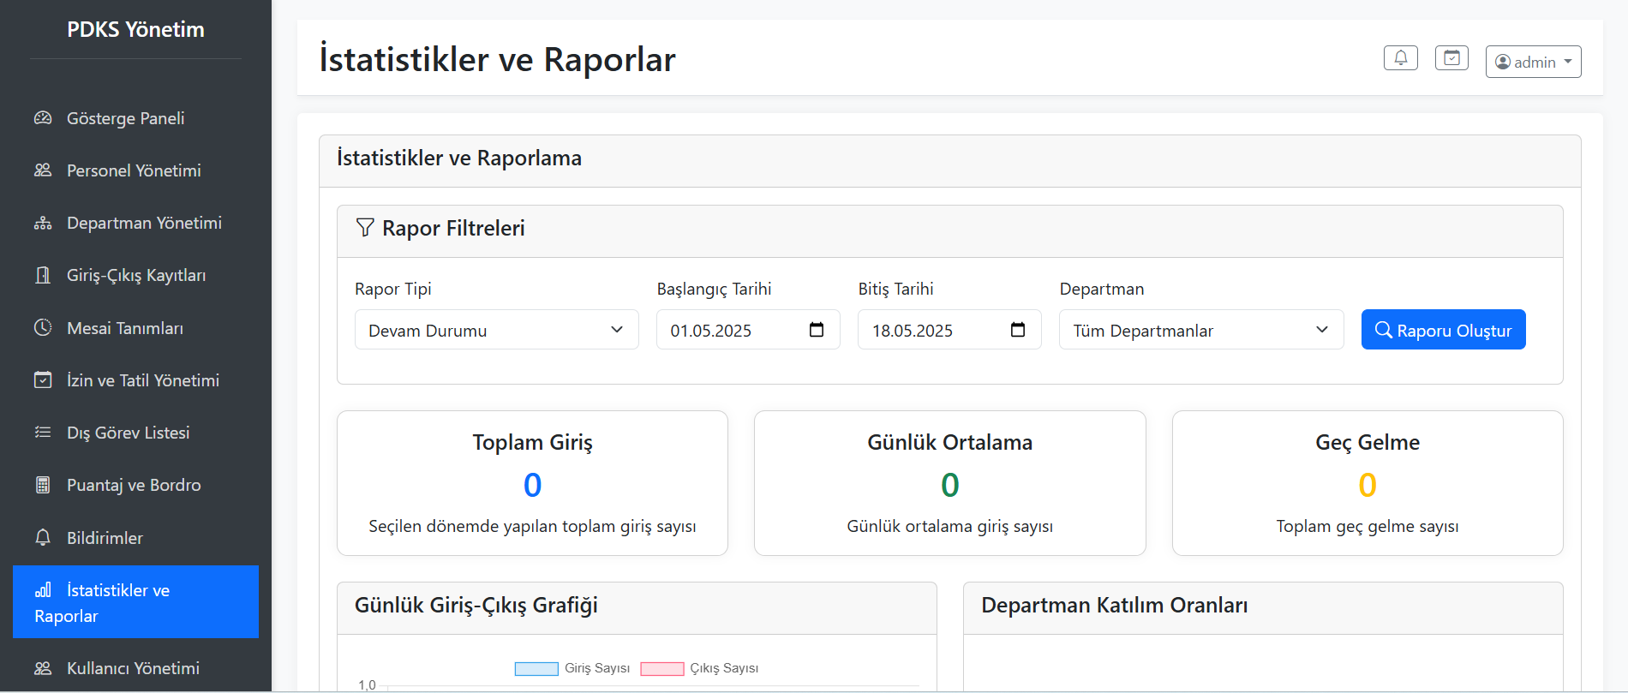Navigate to İzin ve Tatil Yönetimi
1628x693 pixels.
click(x=142, y=380)
